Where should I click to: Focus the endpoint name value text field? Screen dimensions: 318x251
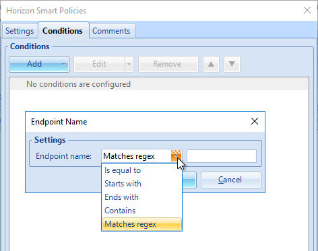coord(222,156)
